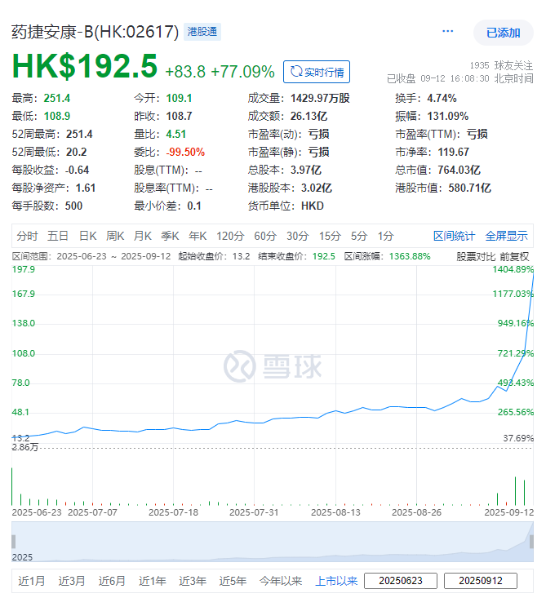Select the 年K chart tab
The height and width of the screenshot is (598, 546).
pos(198,236)
